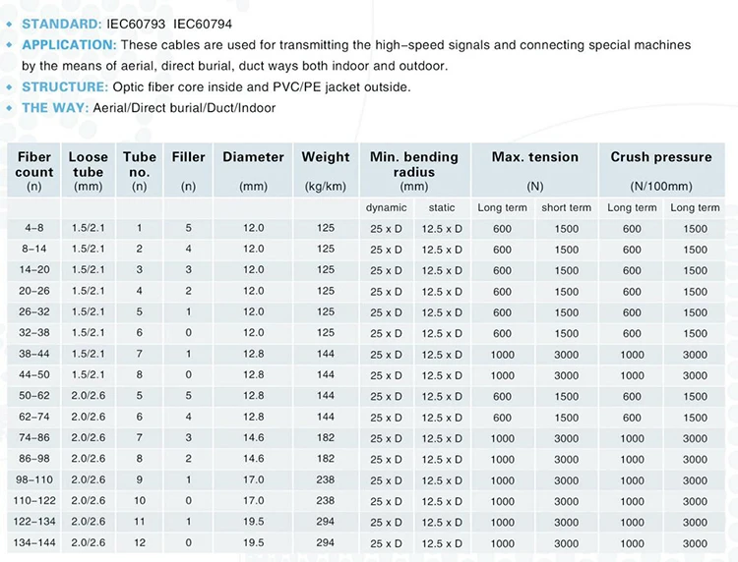Click the Max. tension column header
738x562 pixels.
coord(535,157)
